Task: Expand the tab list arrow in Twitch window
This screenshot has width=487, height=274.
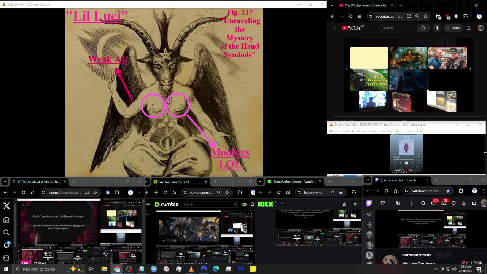Action: click(367, 180)
